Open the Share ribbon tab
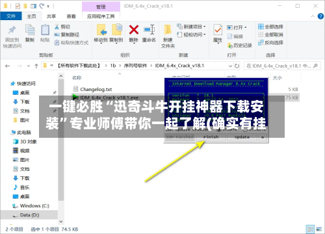This screenshot has width=325, height=234. click(x=51, y=16)
